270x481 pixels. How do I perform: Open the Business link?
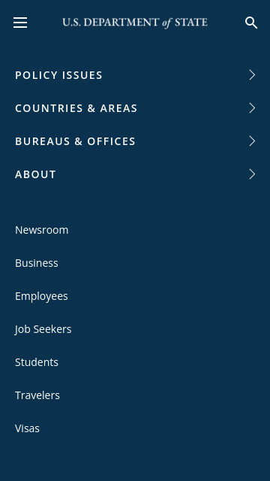37,263
